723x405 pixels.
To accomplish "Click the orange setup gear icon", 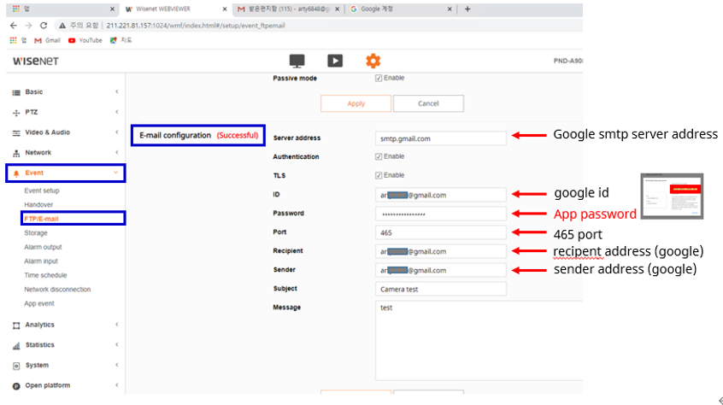I will point(373,61).
